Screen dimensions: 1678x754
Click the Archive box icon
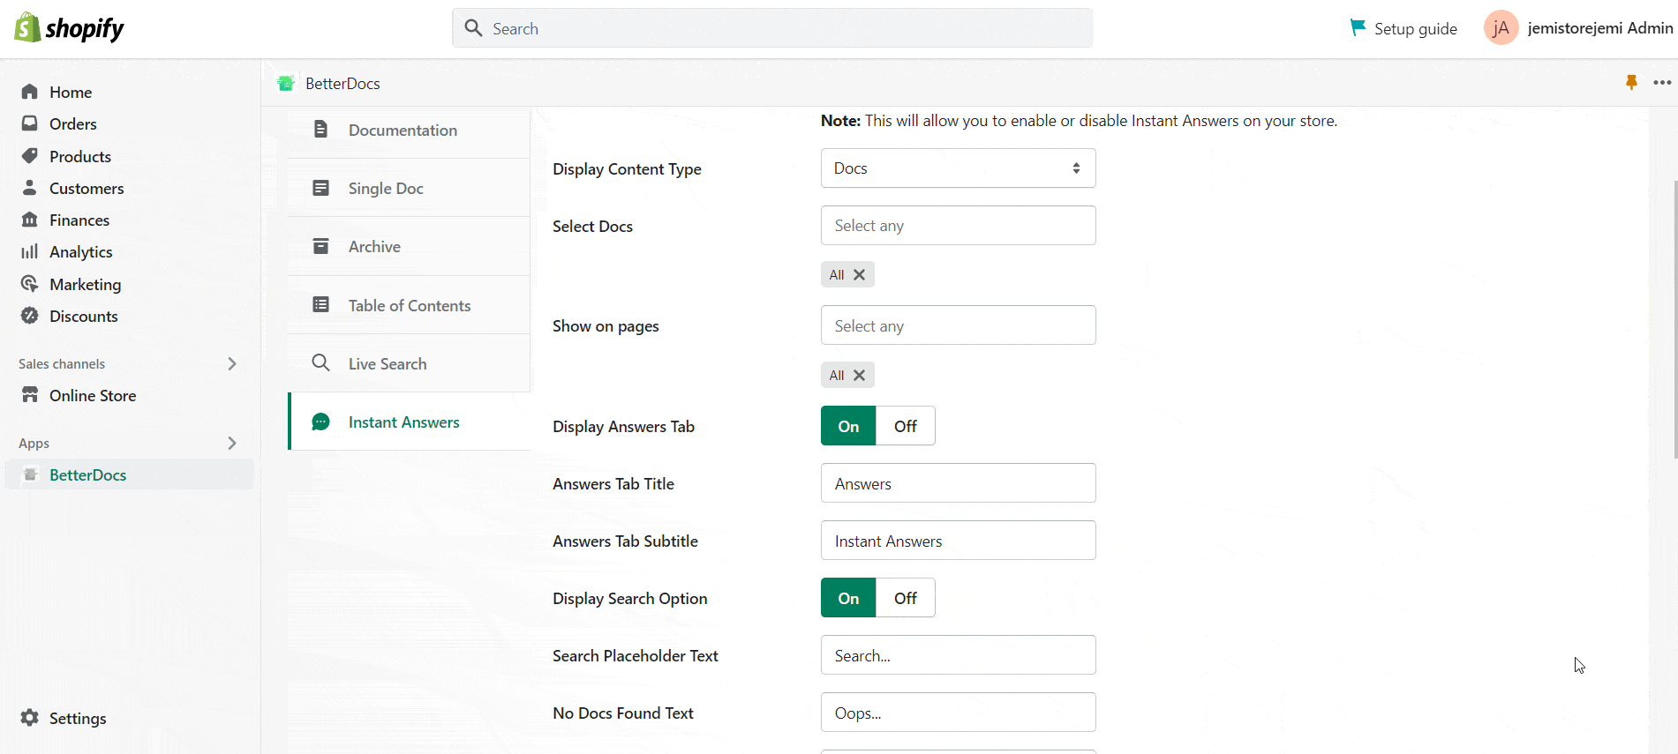click(x=321, y=246)
